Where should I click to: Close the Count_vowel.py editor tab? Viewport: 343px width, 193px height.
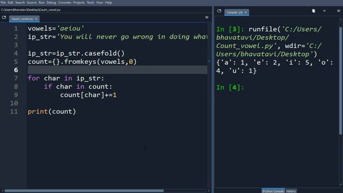[36, 19]
